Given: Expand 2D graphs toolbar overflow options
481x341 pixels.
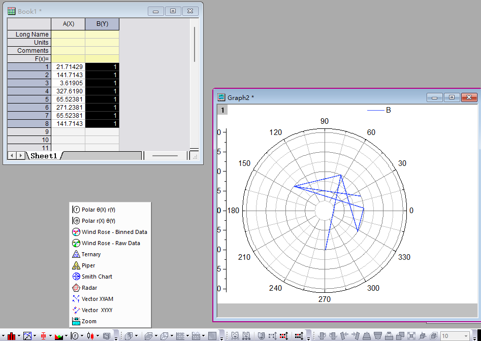Looking at the screenshot, I should click(x=116, y=338).
